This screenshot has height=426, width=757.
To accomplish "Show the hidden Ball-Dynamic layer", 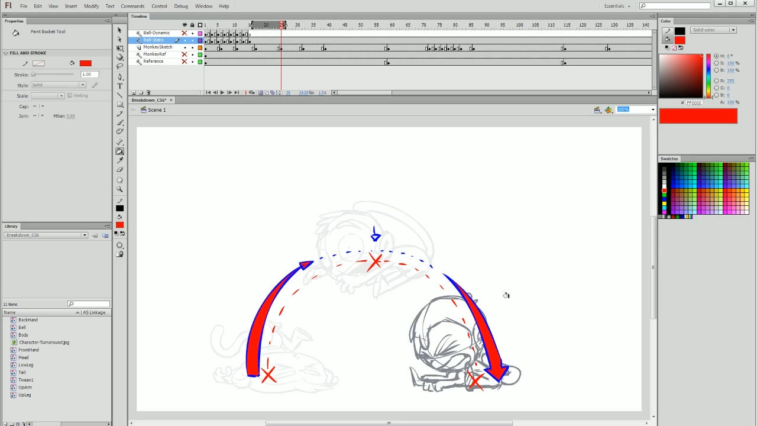I will click(x=185, y=33).
